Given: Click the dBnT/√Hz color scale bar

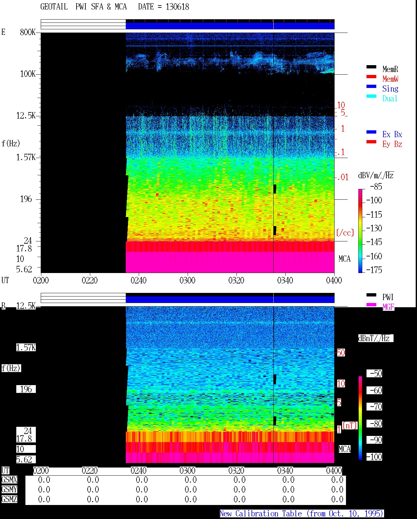Looking at the screenshot, I should pyautogui.click(x=360, y=418).
